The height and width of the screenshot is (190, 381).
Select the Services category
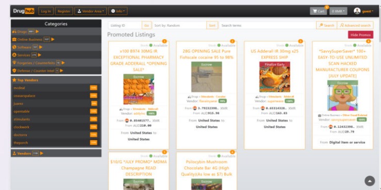click(x=24, y=55)
